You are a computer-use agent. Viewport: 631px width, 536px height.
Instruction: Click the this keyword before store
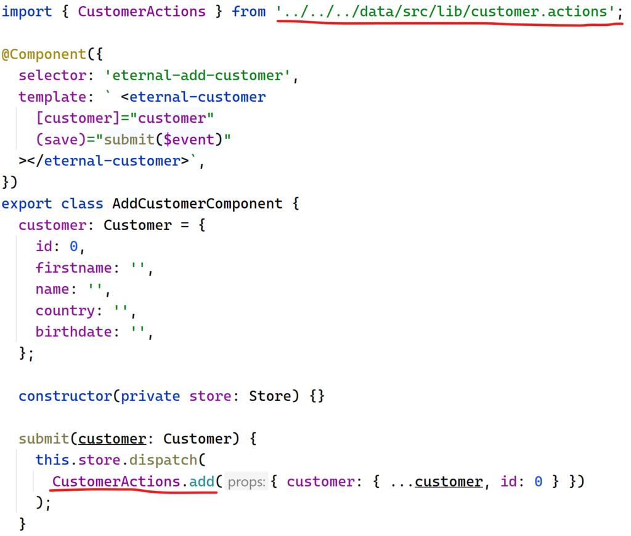tap(52, 460)
